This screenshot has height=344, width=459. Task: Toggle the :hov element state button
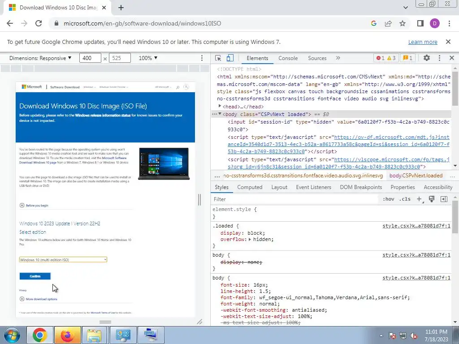[x=388, y=199]
